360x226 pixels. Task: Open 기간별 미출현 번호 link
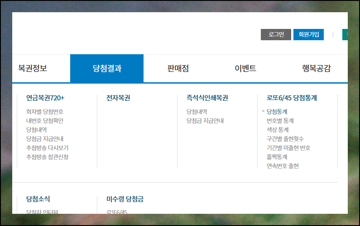288,148
